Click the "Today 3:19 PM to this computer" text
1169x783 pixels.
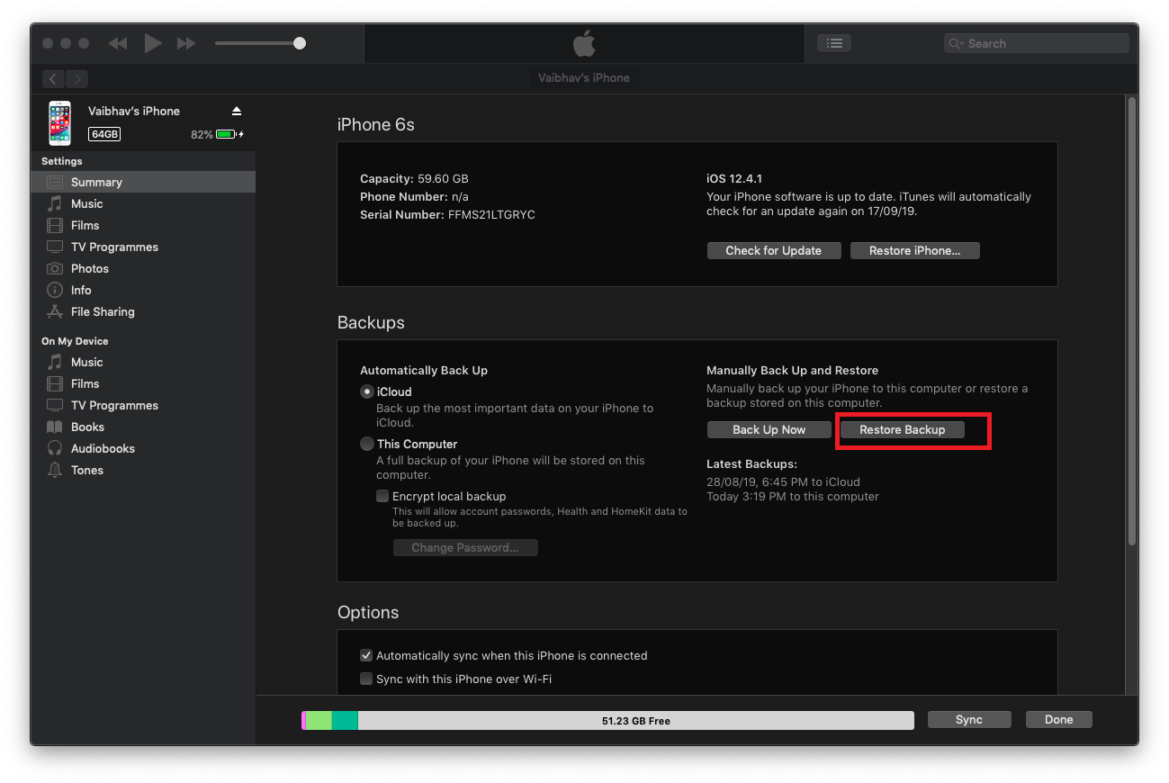[x=793, y=496]
